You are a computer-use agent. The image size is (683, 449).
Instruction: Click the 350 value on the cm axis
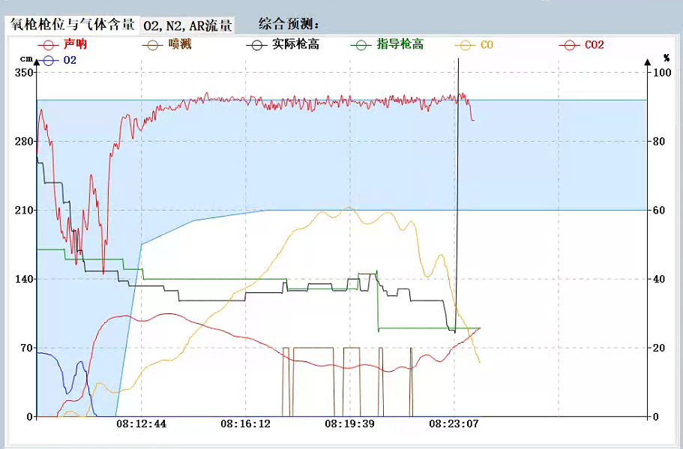[24, 72]
